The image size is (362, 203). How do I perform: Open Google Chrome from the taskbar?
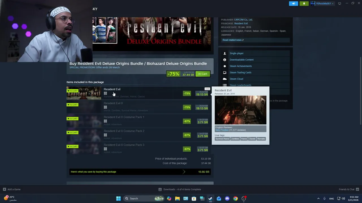[235, 198]
